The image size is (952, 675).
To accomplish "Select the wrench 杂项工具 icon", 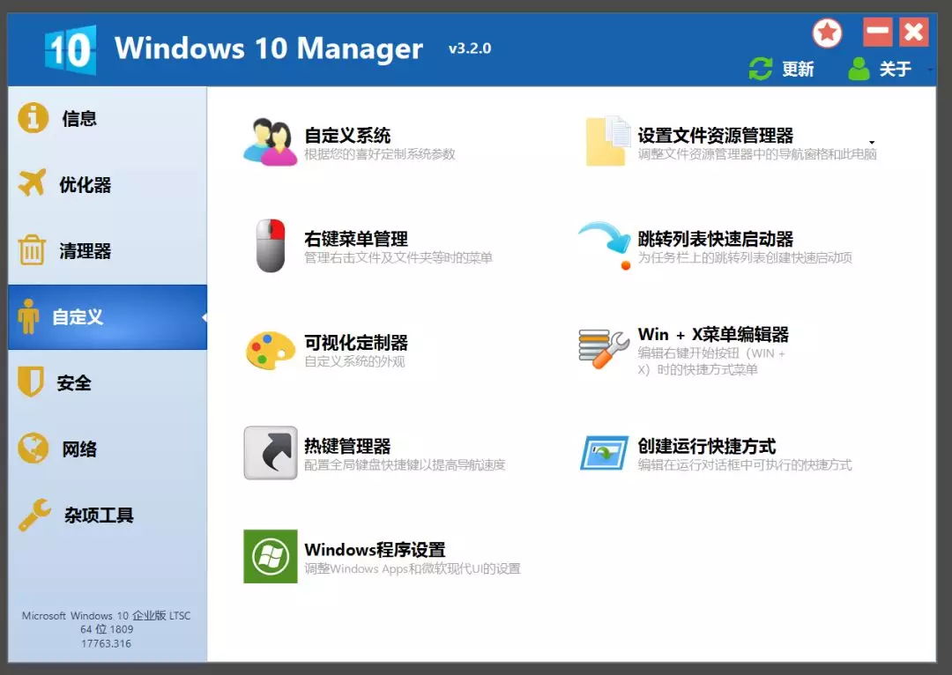I will click(34, 515).
